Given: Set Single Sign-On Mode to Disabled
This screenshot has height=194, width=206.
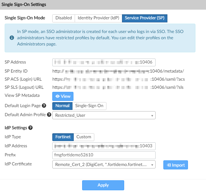Looking at the screenshot, I should (x=63, y=18).
